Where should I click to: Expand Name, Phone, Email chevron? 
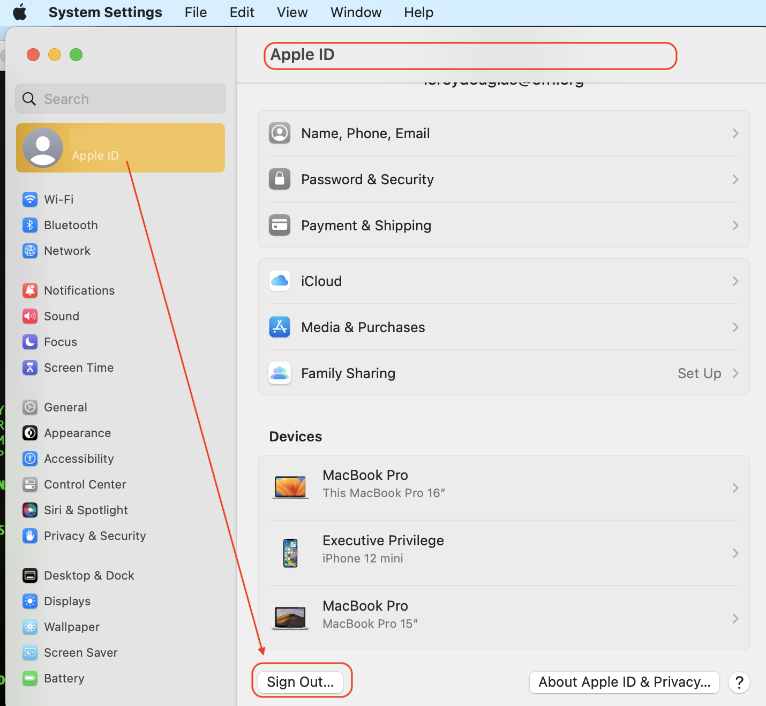tap(735, 133)
